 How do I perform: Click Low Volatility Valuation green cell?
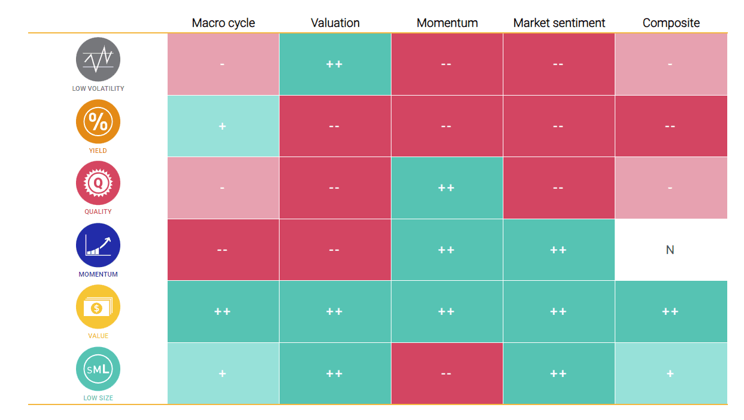[x=335, y=64]
